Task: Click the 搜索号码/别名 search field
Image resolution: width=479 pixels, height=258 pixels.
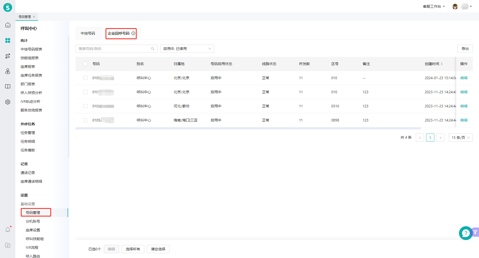Action: tap(116, 49)
